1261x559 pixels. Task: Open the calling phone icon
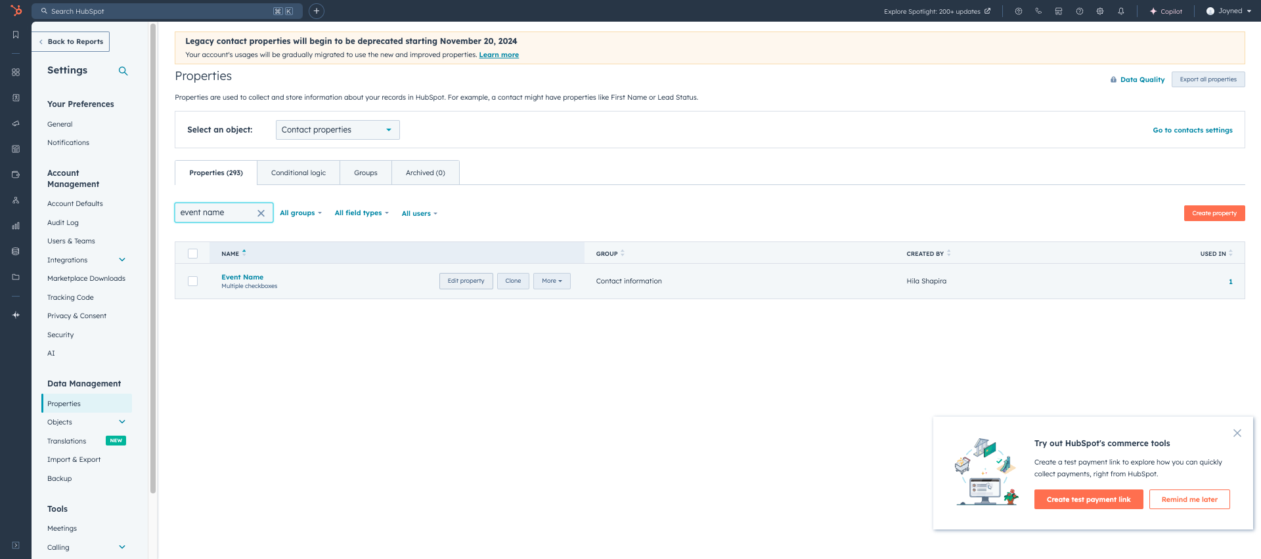[x=1038, y=11]
